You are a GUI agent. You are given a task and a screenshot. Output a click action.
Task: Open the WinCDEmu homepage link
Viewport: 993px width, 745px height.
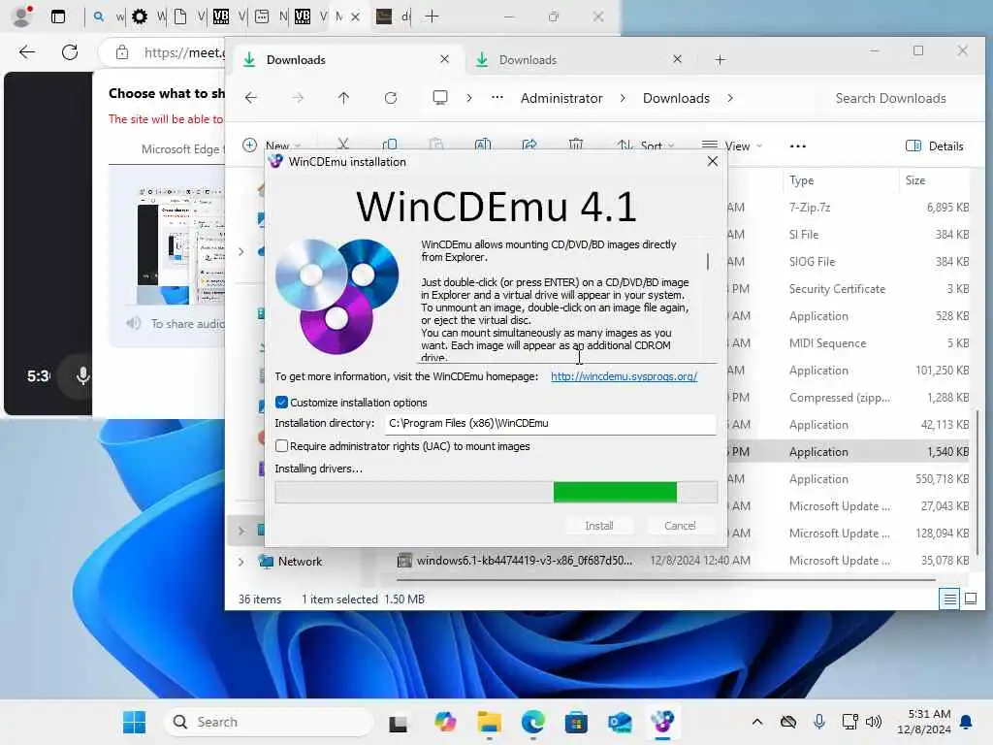point(624,376)
